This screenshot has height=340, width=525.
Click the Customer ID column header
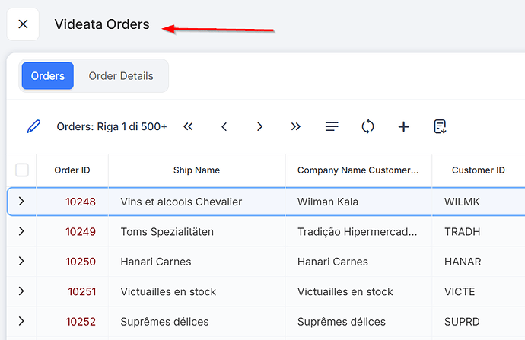pyautogui.click(x=478, y=170)
